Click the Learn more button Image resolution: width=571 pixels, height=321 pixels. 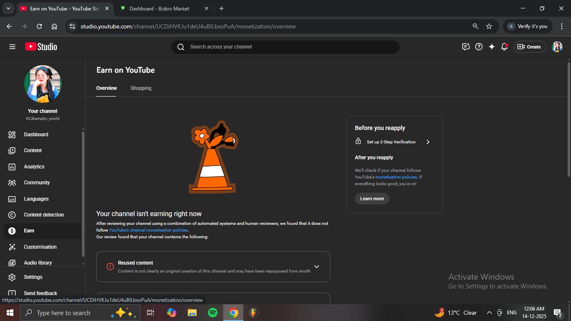(x=372, y=199)
